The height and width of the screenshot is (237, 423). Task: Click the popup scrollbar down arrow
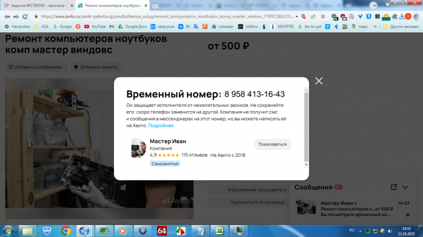click(306, 164)
